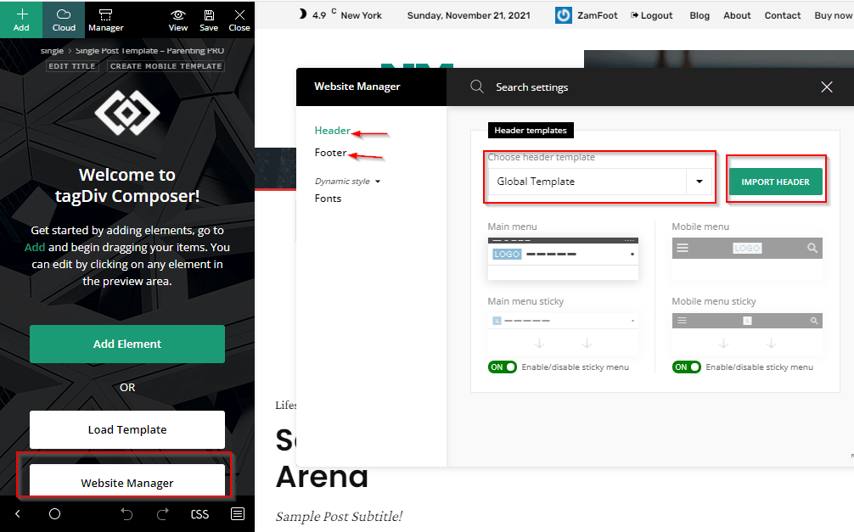Open the header template dropdown arrow
854x532 pixels.
tap(699, 182)
